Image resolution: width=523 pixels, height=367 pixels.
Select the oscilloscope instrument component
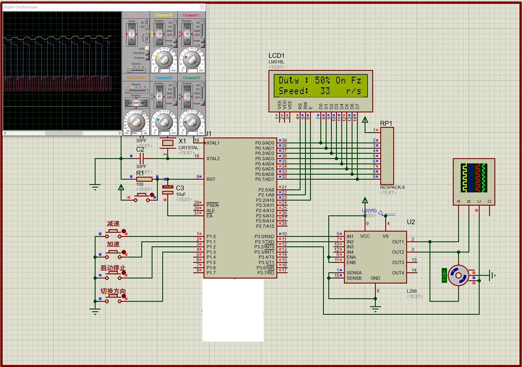tap(474, 182)
